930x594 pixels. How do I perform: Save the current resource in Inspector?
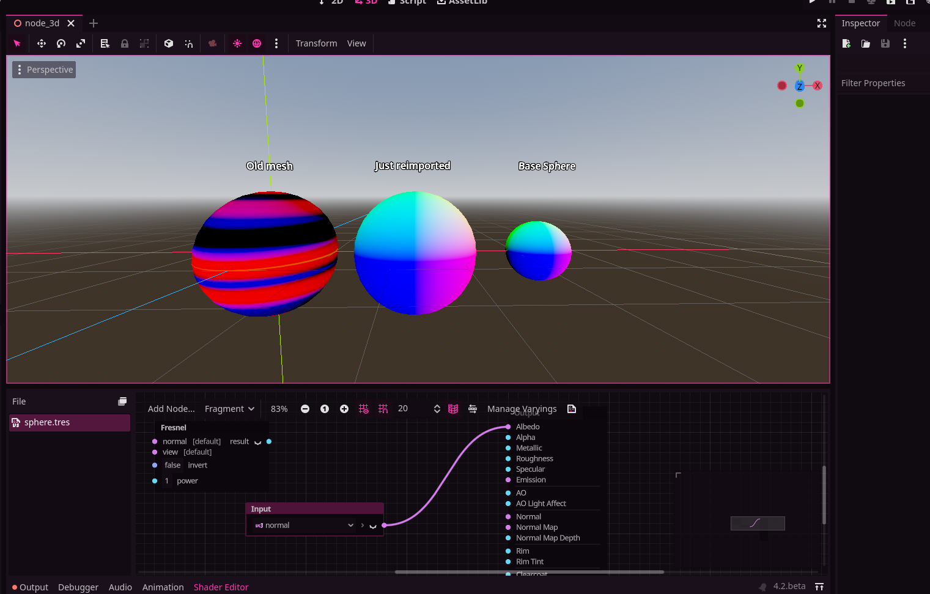coord(885,43)
